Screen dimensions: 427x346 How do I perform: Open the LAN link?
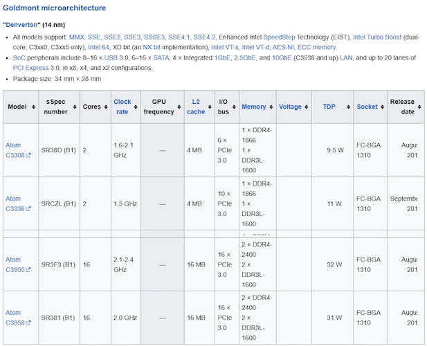(x=346, y=57)
